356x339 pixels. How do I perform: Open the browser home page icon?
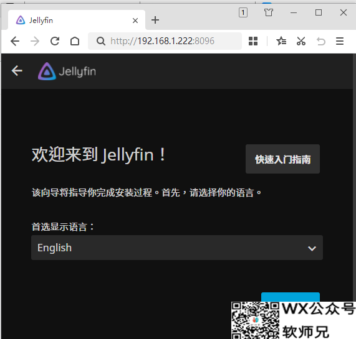(75, 41)
